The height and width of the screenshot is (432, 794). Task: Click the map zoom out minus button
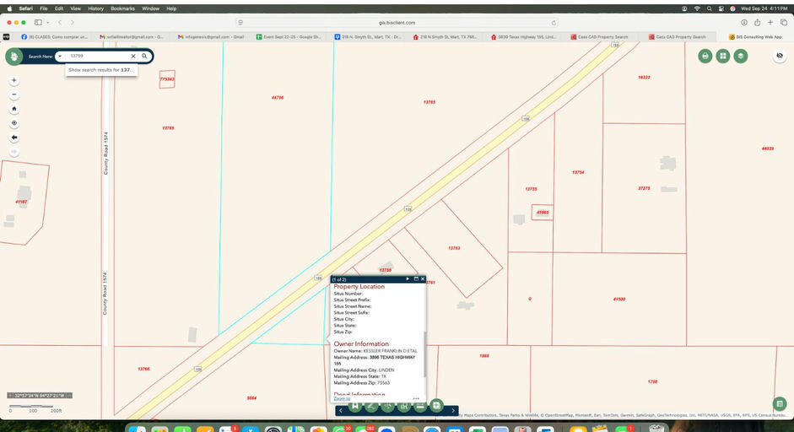click(x=14, y=94)
